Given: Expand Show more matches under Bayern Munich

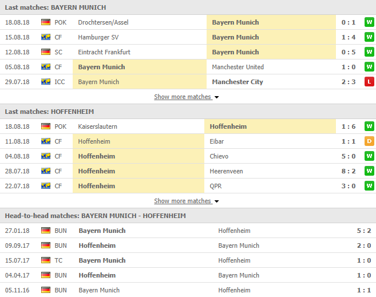Looking at the screenshot, I should coord(183,97).
